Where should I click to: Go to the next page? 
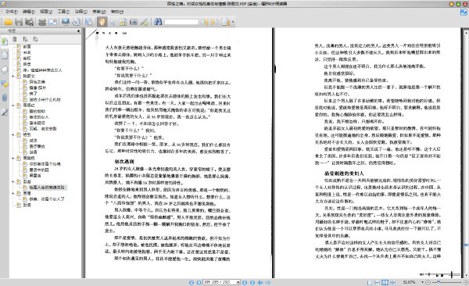point(245,282)
